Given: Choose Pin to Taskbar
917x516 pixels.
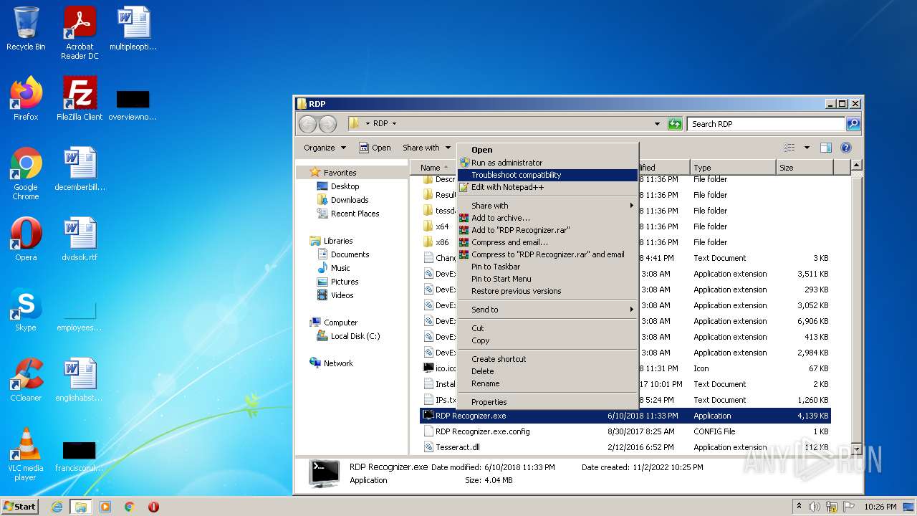Looking at the screenshot, I should tap(547, 267).
